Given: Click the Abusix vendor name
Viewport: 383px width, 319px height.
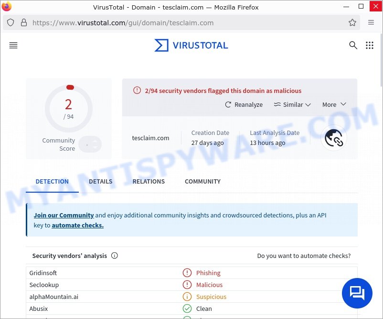Looking at the screenshot, I should (x=38, y=309).
